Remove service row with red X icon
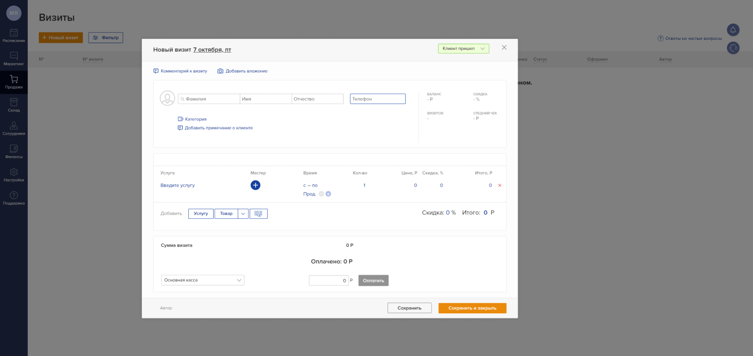The width and height of the screenshot is (753, 356). click(x=499, y=185)
